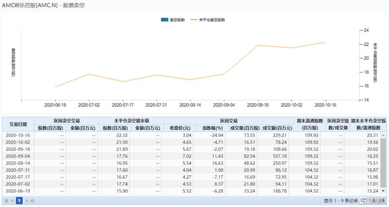This screenshot has height=207, width=389.
Task: Sort by the 交易日期 column header
Action: (x=18, y=124)
